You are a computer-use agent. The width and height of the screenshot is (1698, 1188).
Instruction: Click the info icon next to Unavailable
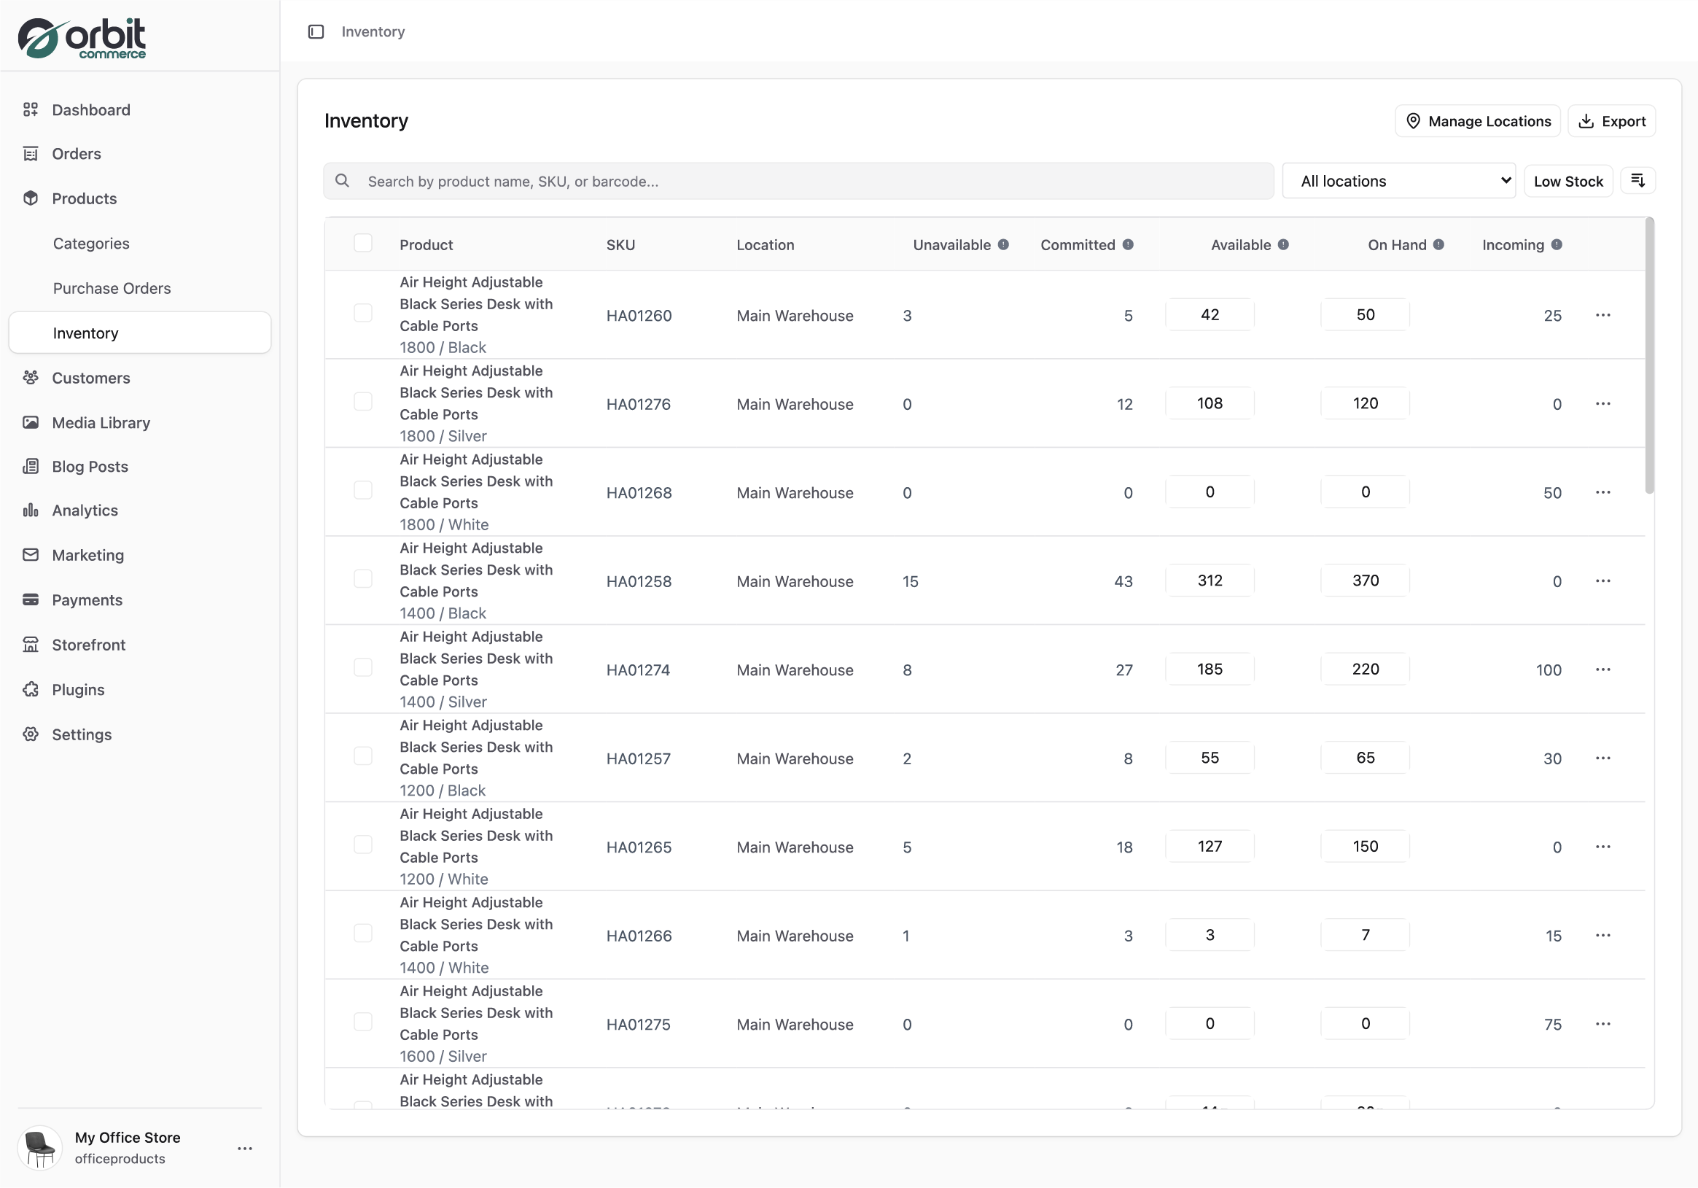tap(1002, 245)
